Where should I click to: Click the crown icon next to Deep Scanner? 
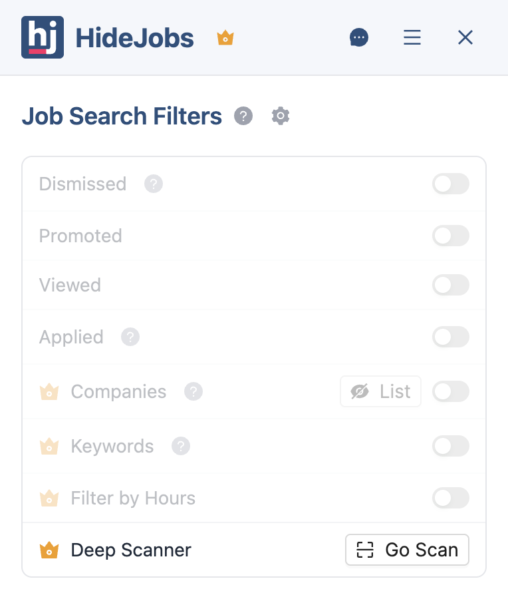(x=49, y=550)
